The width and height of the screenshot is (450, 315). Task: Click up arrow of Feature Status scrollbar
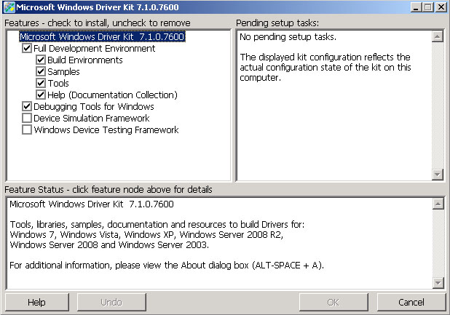tap(438, 204)
